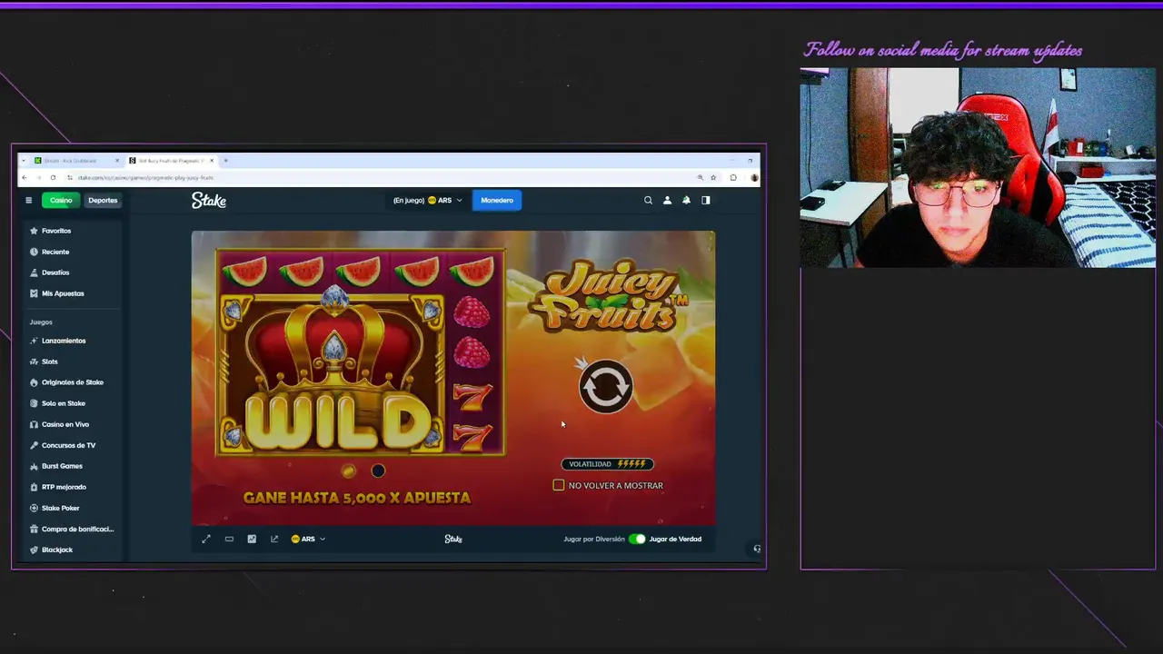Toggle the side panel icon in header

tap(706, 201)
